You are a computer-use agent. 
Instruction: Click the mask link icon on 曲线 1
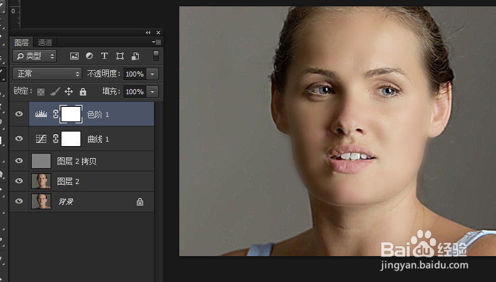click(56, 139)
